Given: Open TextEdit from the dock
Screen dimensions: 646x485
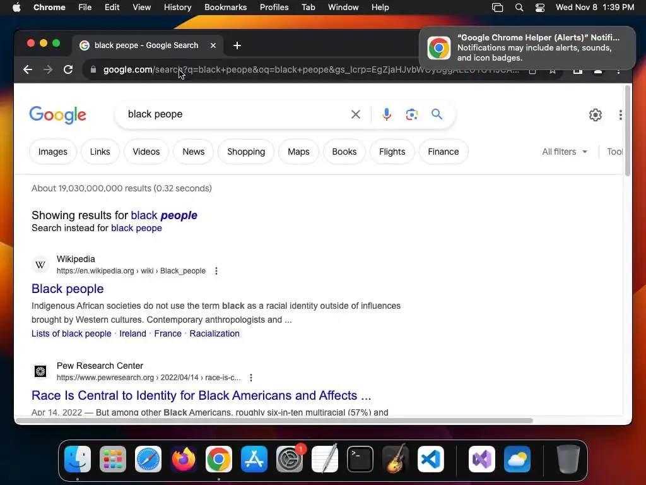Looking at the screenshot, I should tap(325, 459).
